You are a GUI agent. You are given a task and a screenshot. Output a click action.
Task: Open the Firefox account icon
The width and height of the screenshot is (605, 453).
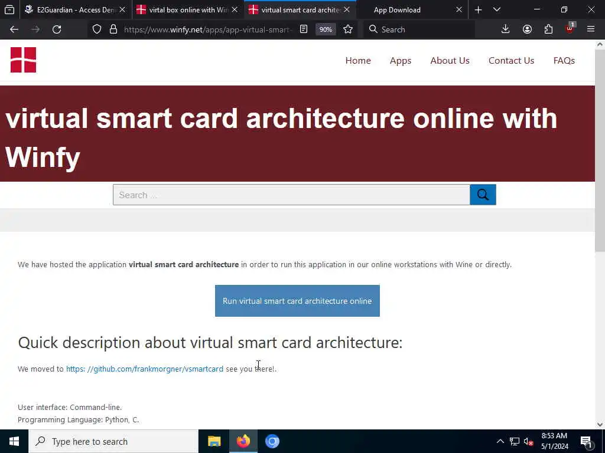pos(527,29)
